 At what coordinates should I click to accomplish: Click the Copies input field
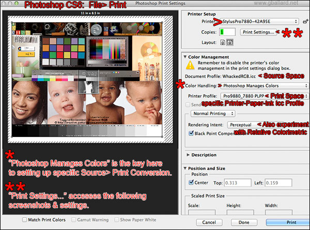[x=227, y=32]
